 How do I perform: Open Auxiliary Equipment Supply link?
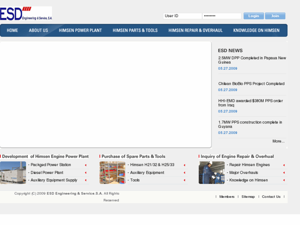54,180
